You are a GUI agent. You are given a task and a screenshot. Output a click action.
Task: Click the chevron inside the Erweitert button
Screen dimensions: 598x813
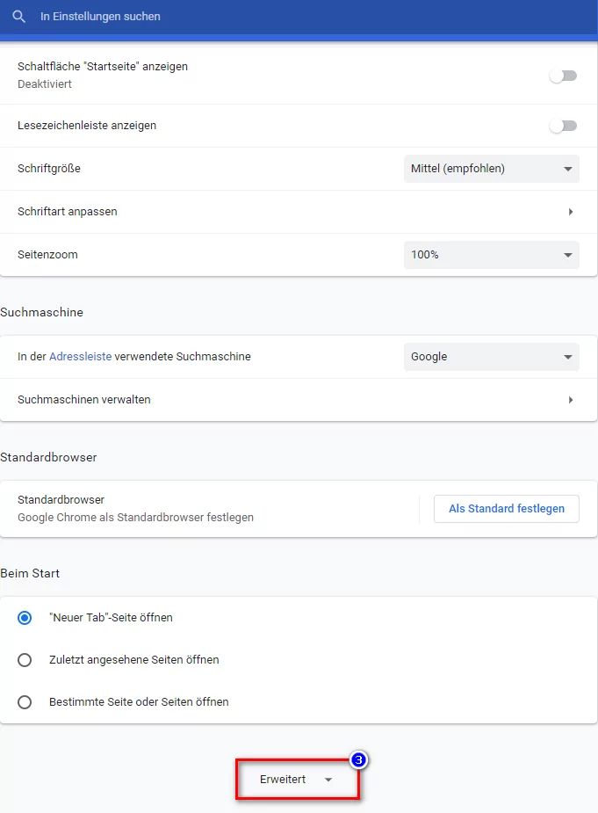point(328,779)
